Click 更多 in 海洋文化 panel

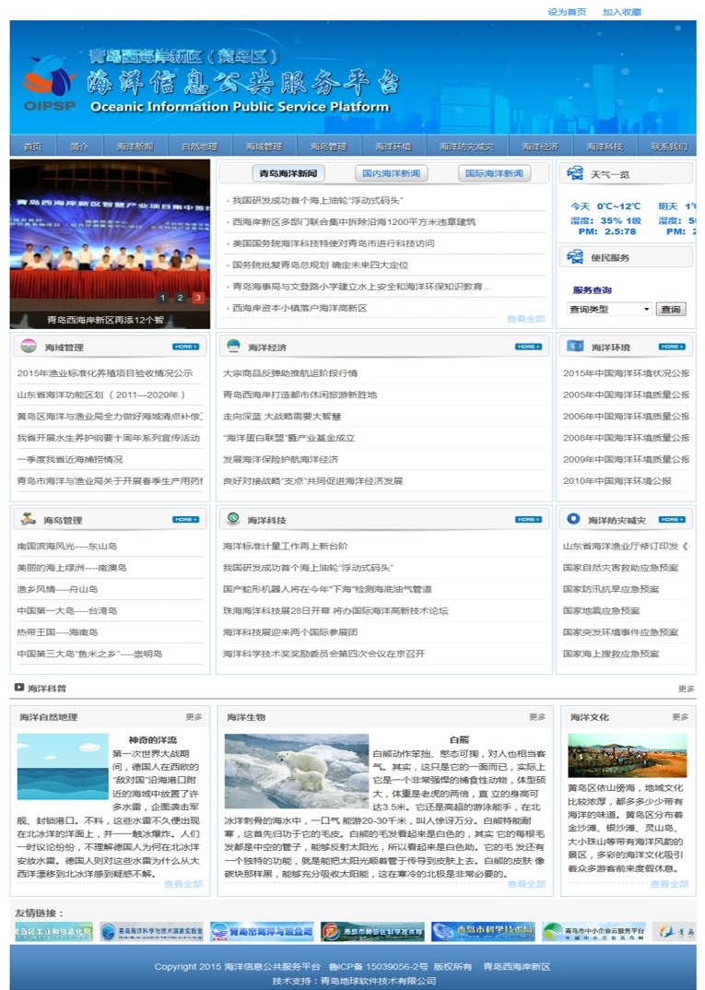point(680,716)
